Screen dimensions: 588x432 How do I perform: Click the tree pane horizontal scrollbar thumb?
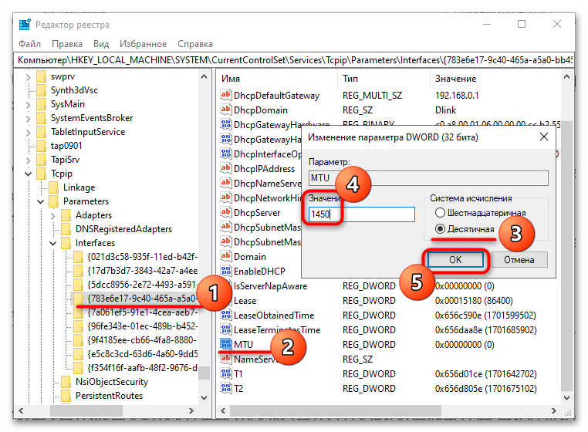pyautogui.click(x=86, y=410)
